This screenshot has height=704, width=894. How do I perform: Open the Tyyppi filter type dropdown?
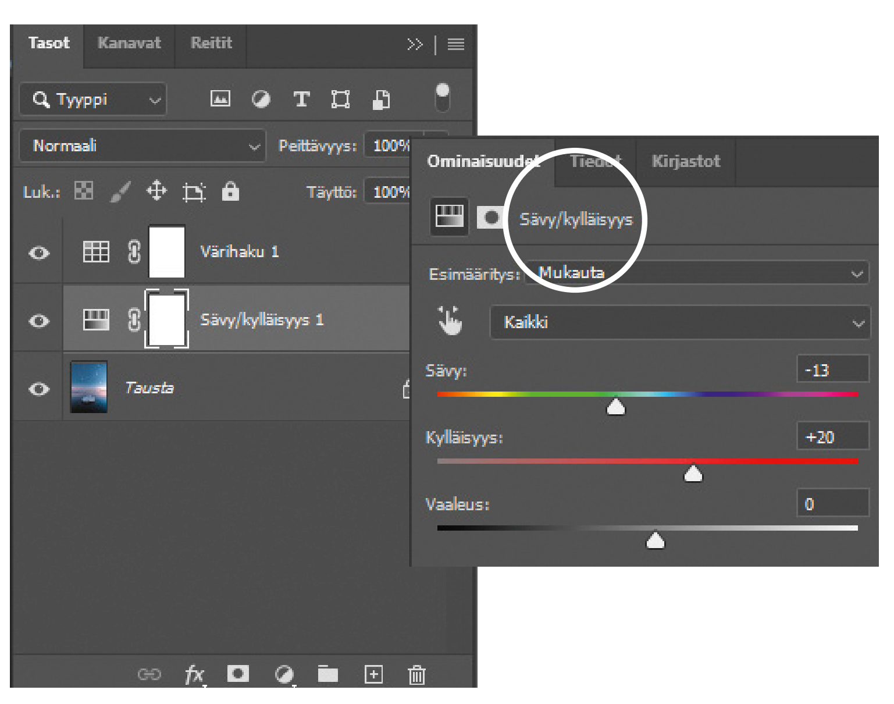93,99
